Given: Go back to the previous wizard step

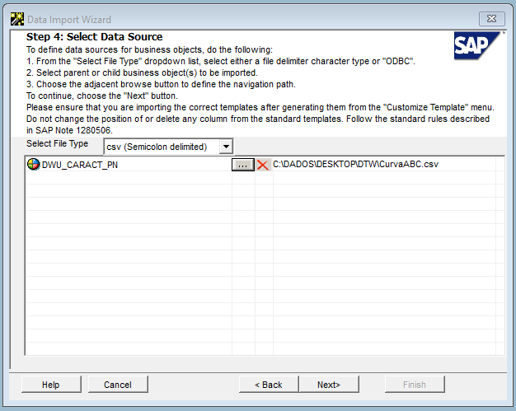Looking at the screenshot, I should coord(269,385).
